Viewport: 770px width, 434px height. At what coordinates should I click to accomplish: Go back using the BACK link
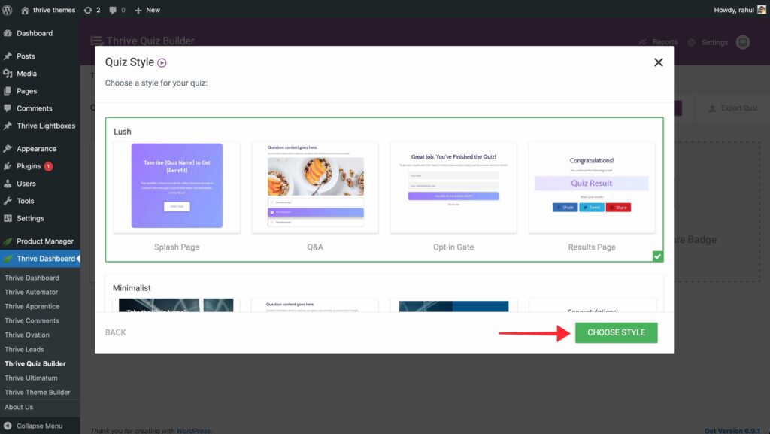pyautogui.click(x=116, y=332)
